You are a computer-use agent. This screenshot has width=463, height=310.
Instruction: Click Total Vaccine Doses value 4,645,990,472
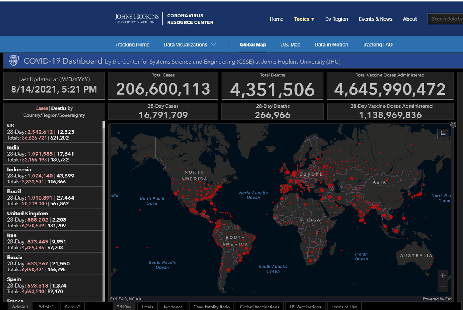390,89
